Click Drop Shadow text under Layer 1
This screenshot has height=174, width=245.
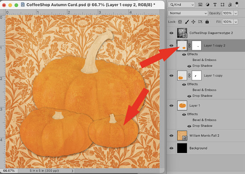tap(203, 126)
